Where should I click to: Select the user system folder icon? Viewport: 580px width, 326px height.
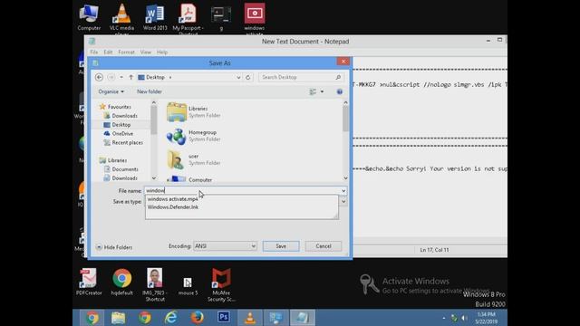(176, 159)
